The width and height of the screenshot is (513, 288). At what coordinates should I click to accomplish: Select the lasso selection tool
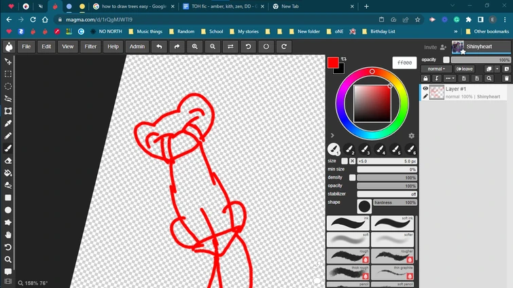[8, 98]
